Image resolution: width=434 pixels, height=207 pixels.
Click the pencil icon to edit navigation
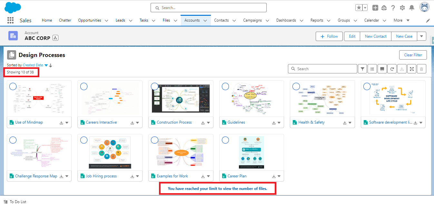[428, 21]
